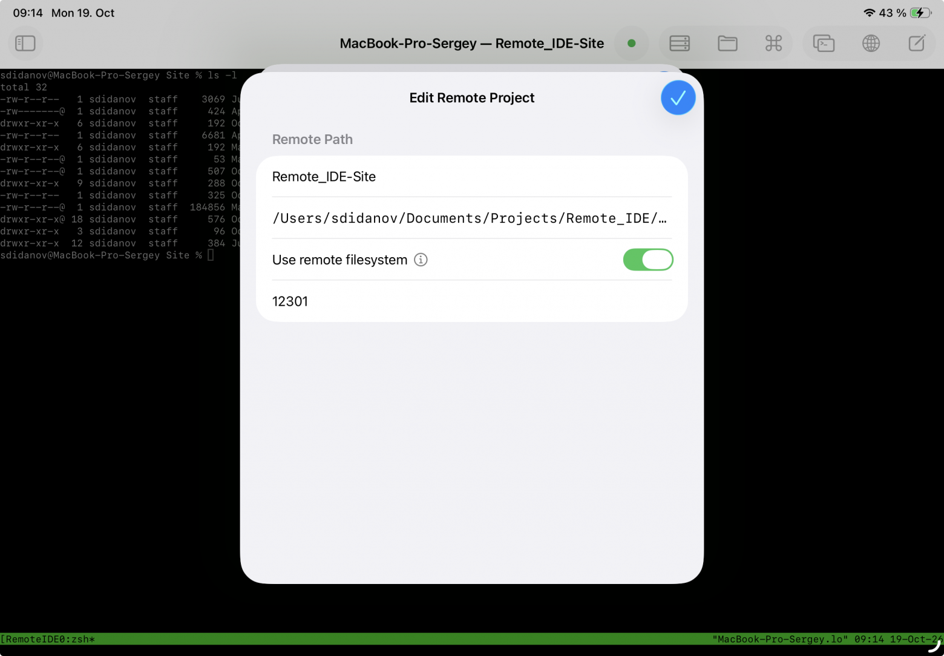
Task: Click the Mon 19. Oct date
Action: (x=83, y=13)
